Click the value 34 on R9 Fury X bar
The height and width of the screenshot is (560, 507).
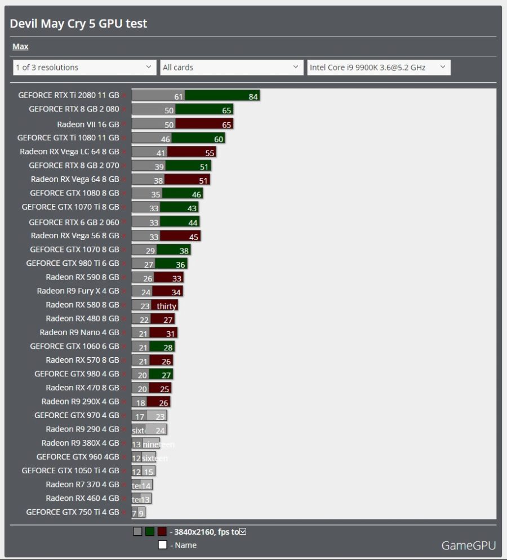tap(176, 292)
